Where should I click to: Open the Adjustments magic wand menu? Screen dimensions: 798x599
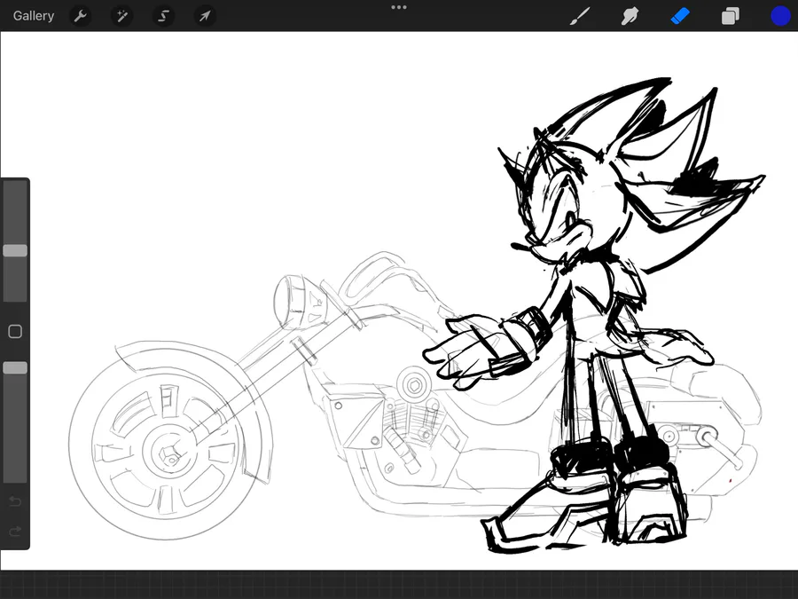(x=122, y=16)
